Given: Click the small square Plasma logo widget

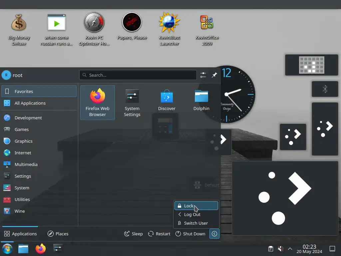Looking at the screenshot, I should tap(293, 137).
